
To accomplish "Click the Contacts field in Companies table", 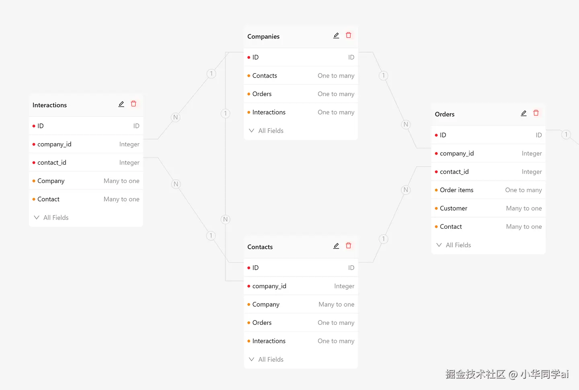I will pyautogui.click(x=265, y=76).
